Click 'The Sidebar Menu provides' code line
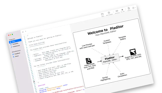This screenshot has width=162, height=93. pyautogui.click(x=48, y=46)
